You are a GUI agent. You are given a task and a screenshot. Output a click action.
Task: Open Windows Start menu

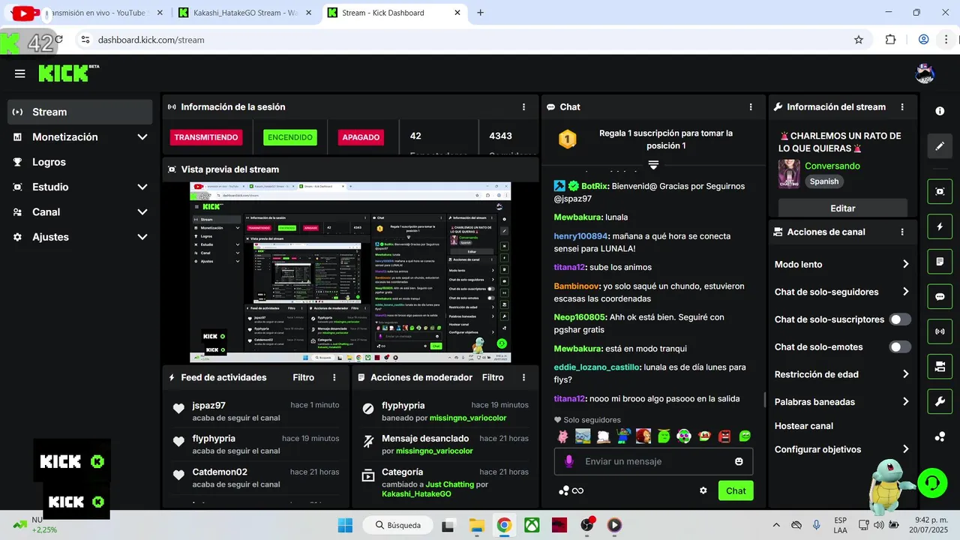pos(345,525)
